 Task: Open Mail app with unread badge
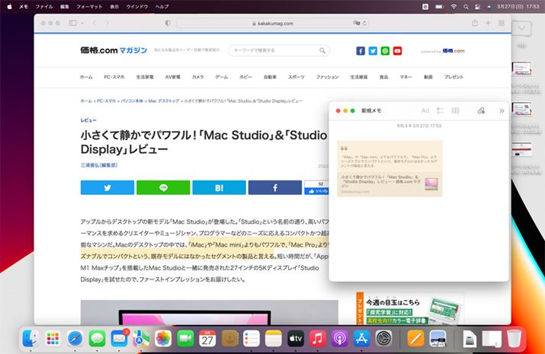click(119, 338)
